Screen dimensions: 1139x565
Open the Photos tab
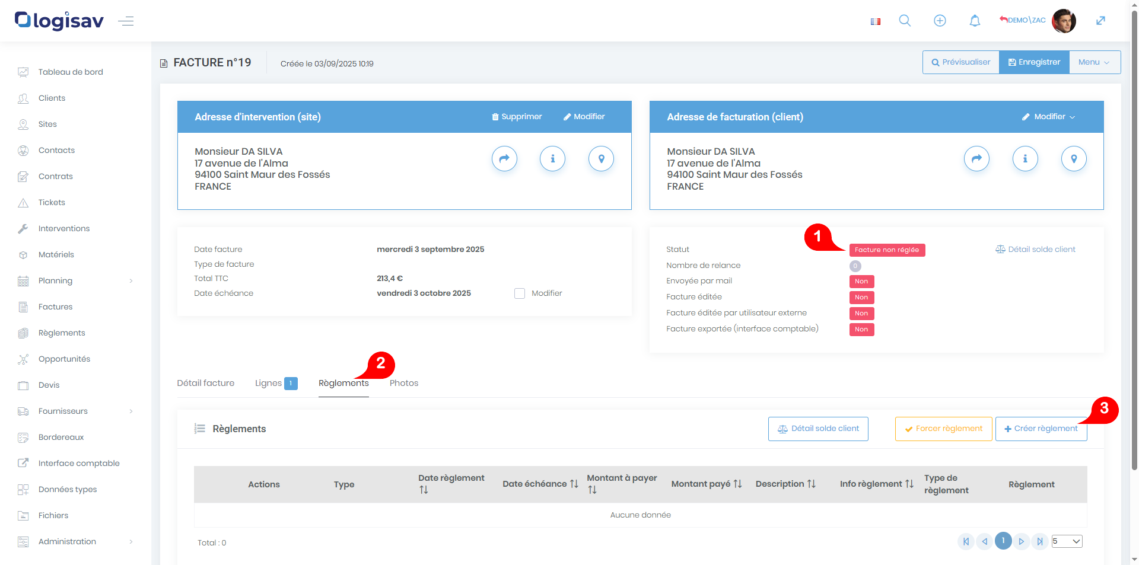(x=404, y=384)
